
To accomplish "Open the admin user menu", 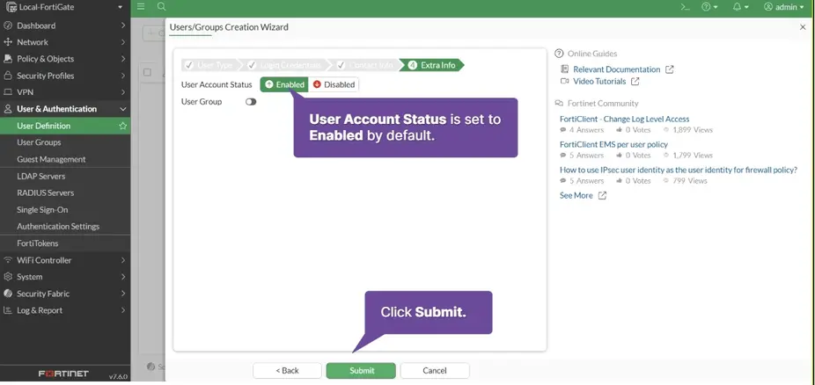I will (784, 7).
